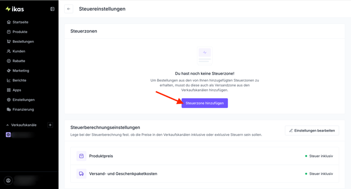This screenshot has width=351, height=189.
Task: Open Versand- und Geschenkpaketkosten row
Action: coord(205,174)
